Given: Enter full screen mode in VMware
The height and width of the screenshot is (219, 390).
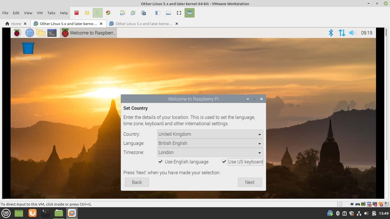Looking at the screenshot, I should click(x=179, y=13).
